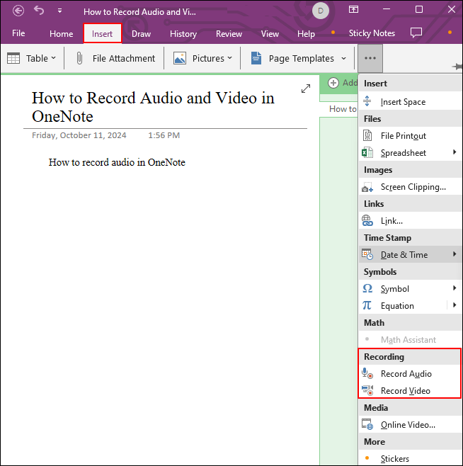Click the note text How to record audio
463x466 pixels.
pos(117,162)
